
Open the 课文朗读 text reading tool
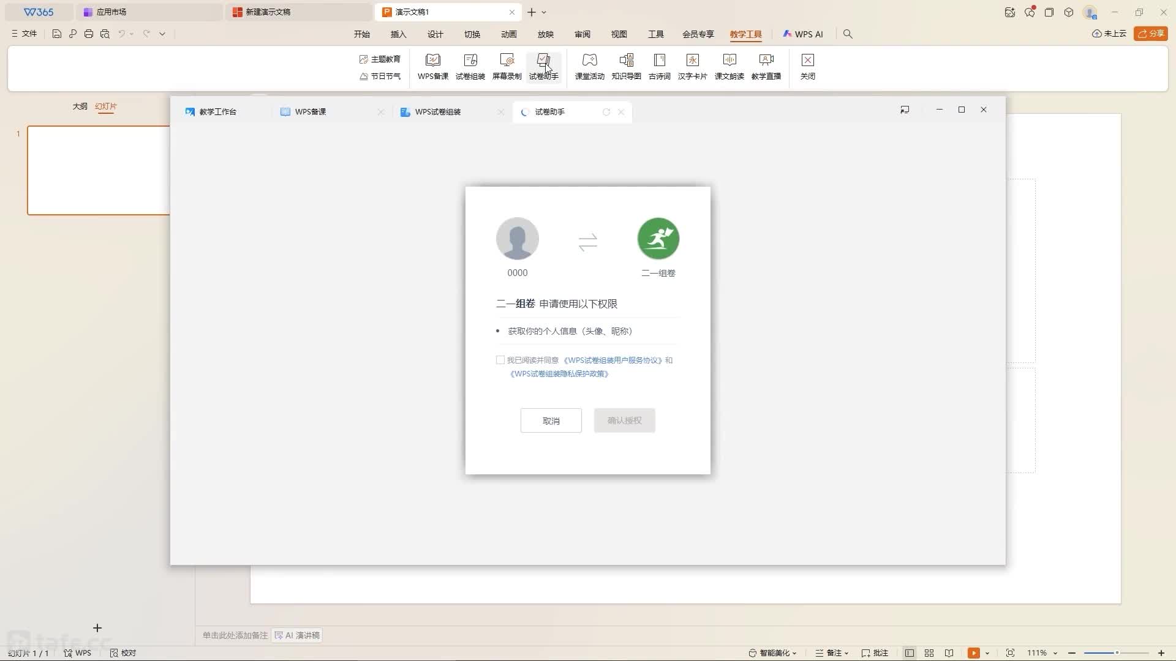coord(729,66)
